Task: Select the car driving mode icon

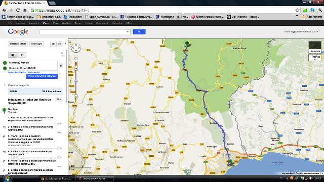Action: (x=13, y=55)
